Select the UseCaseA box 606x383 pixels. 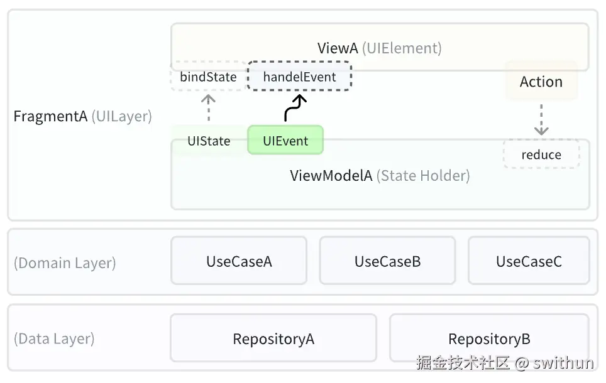(x=239, y=261)
